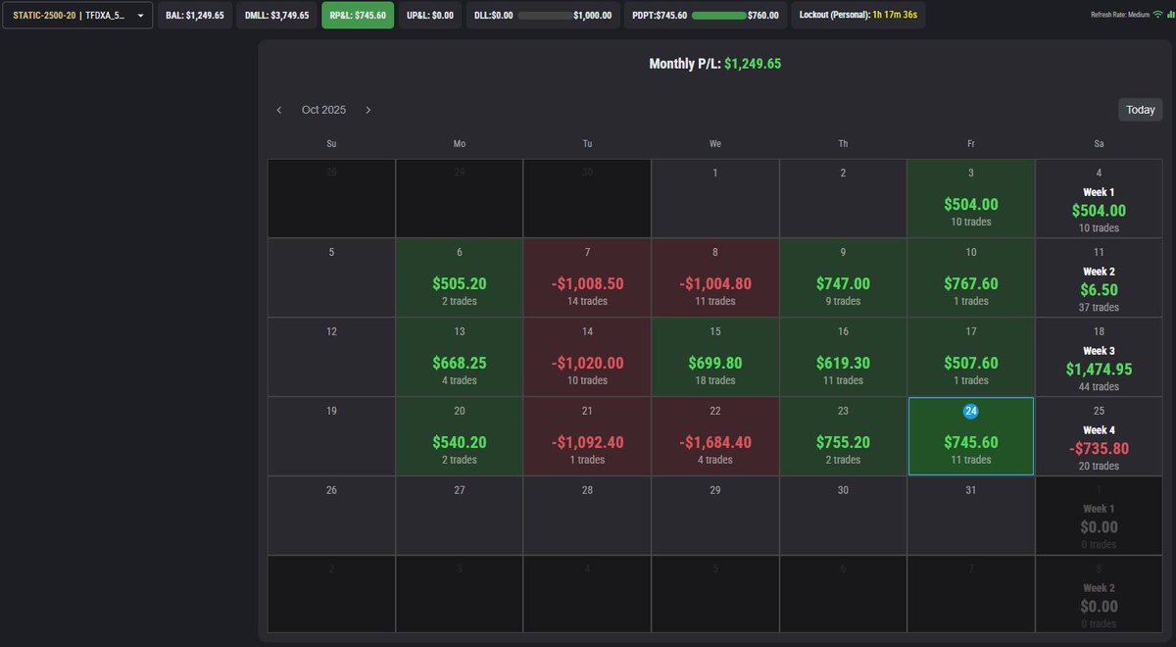Select empty October 26 day cell
Image resolution: width=1176 pixels, height=647 pixels.
tap(331, 516)
